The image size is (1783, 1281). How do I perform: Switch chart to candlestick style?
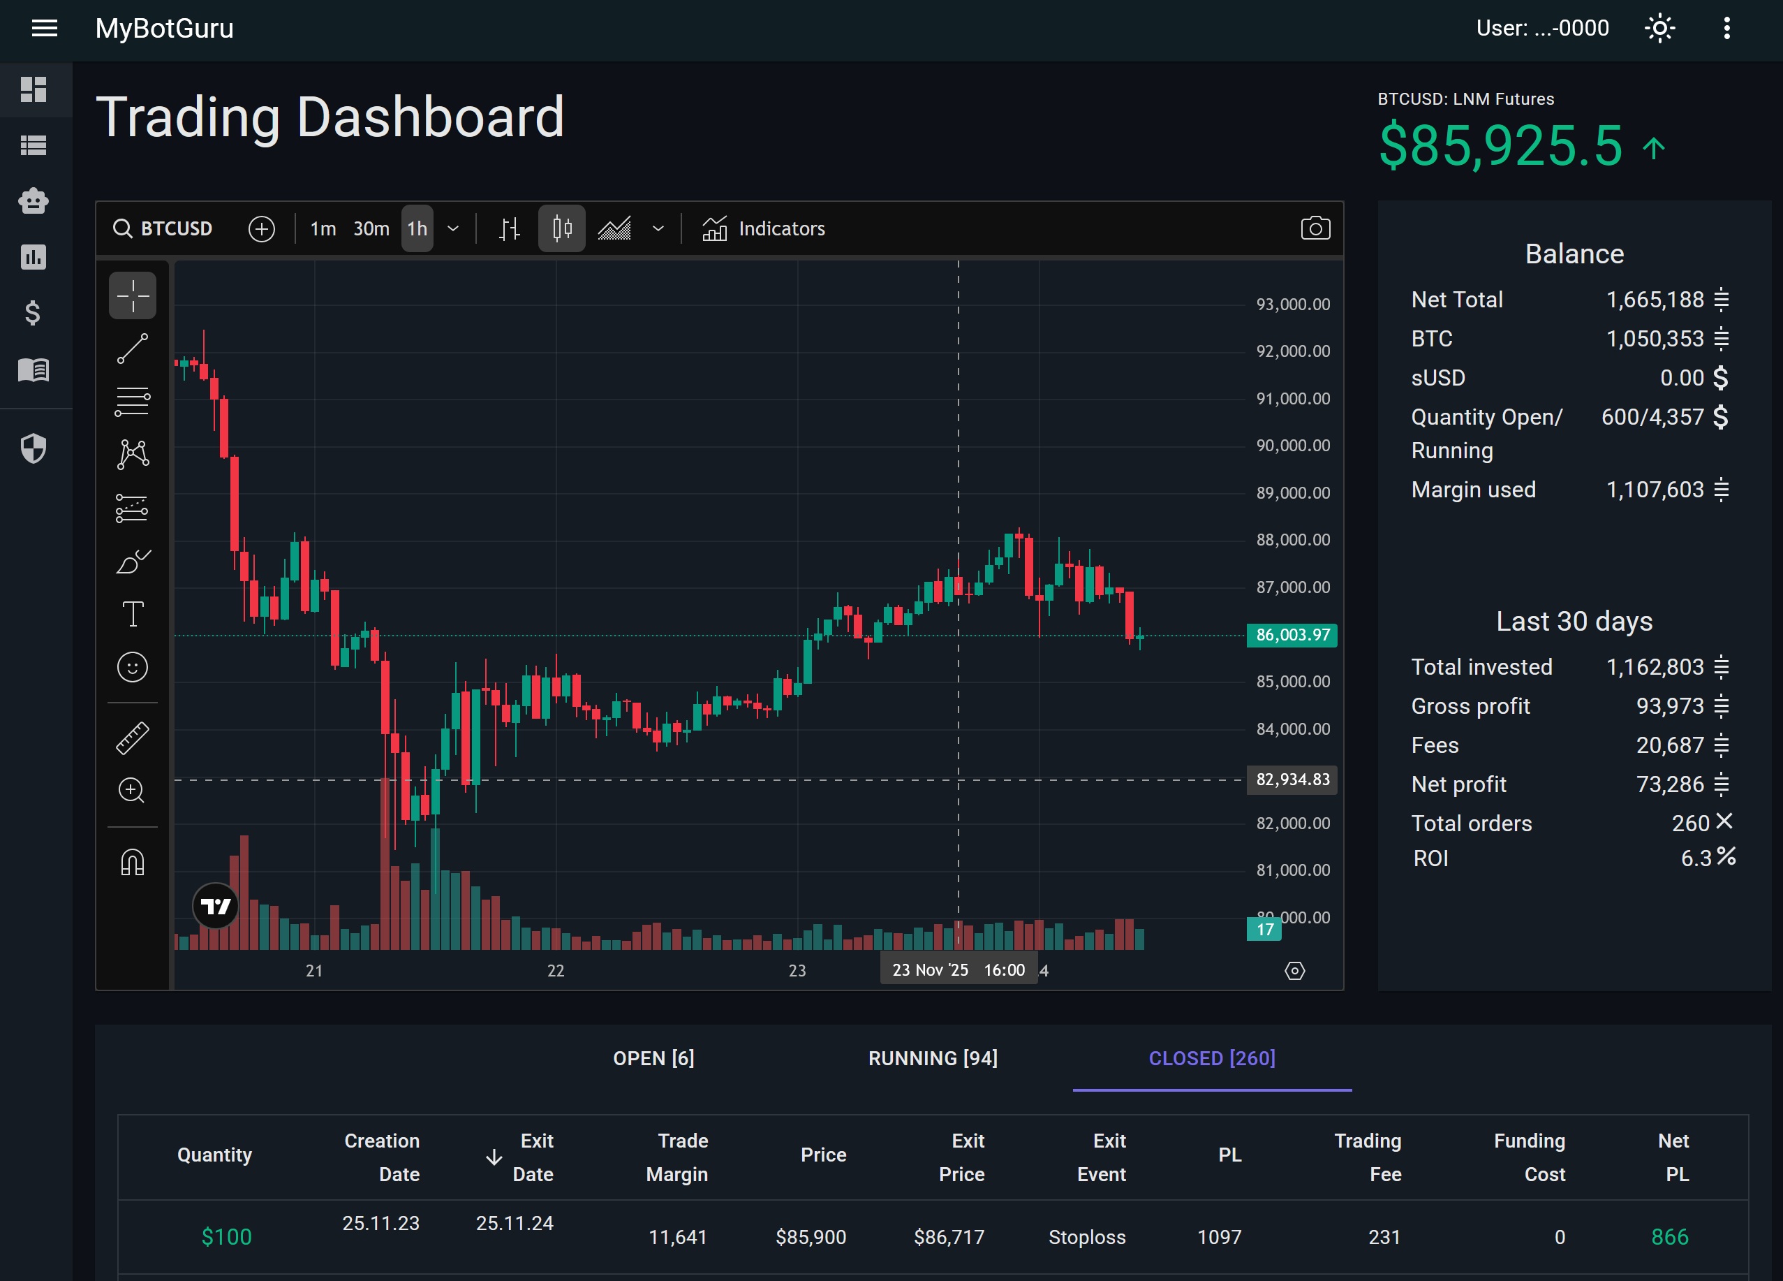tap(561, 229)
